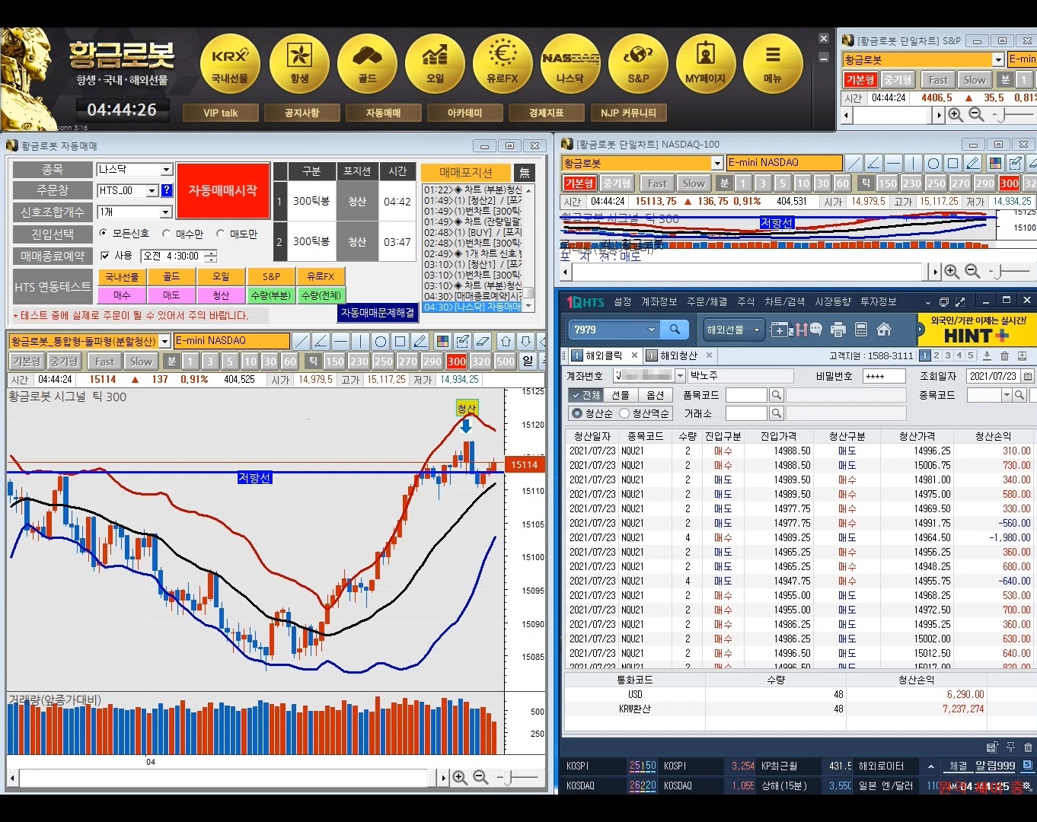
Task: Open the 유로FX gold button
Action: 503,64
